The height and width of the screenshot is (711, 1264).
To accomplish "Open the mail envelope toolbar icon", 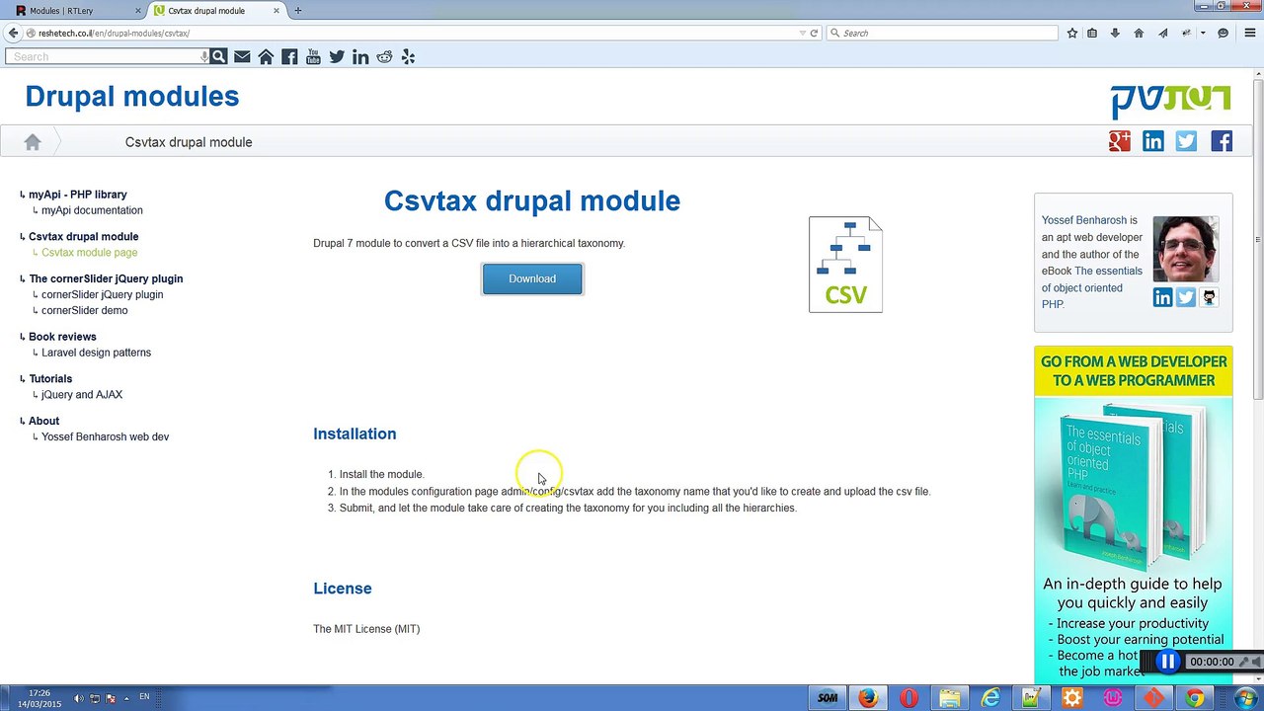I will pyautogui.click(x=242, y=56).
